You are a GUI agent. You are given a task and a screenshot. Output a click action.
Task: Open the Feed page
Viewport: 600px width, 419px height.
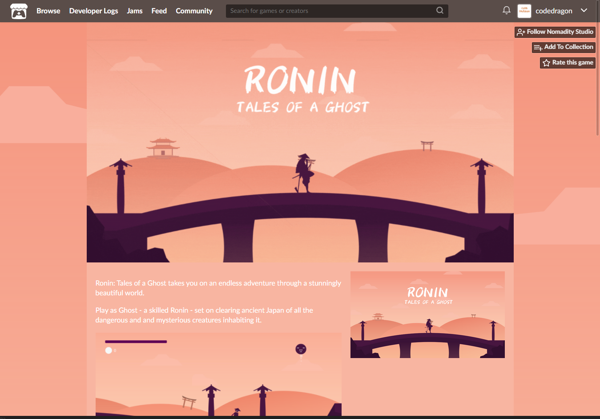coord(159,11)
